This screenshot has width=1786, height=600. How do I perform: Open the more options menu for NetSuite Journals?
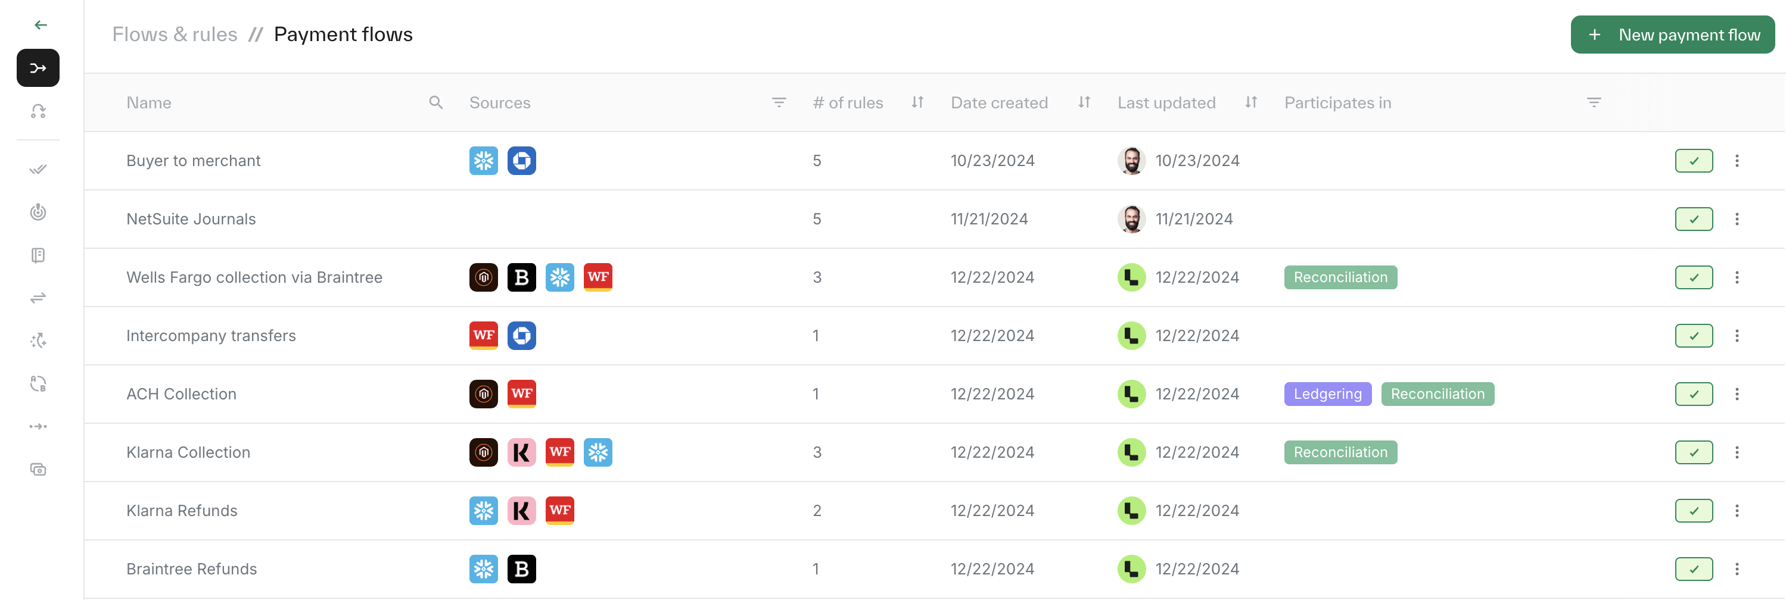[x=1736, y=219]
